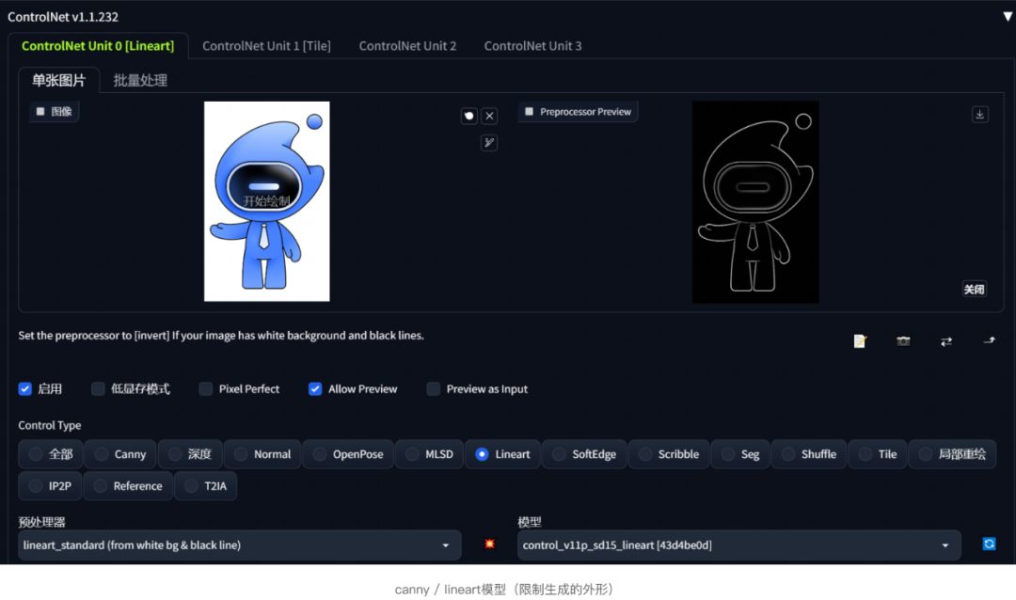Enable Pixel Perfect checkbox

coord(205,388)
